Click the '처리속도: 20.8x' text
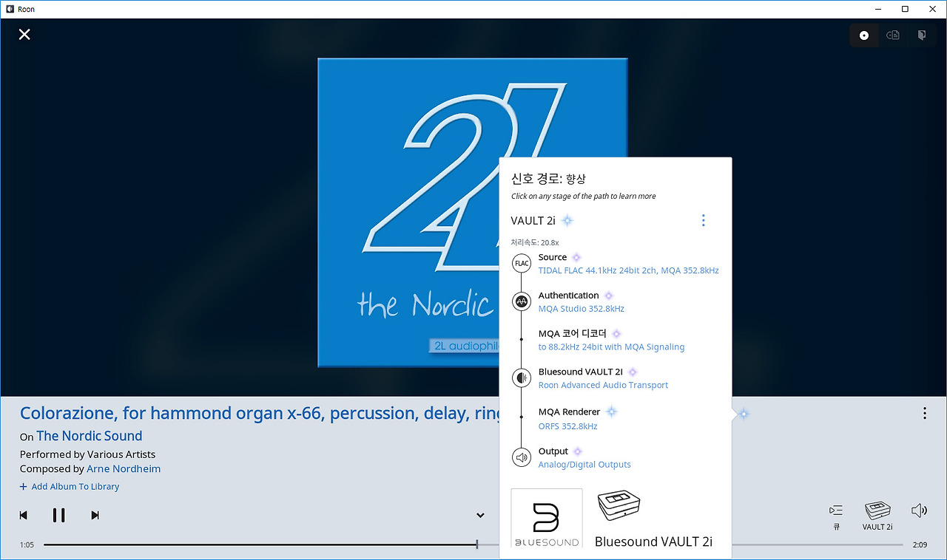Image resolution: width=947 pixels, height=560 pixels. 535,242
